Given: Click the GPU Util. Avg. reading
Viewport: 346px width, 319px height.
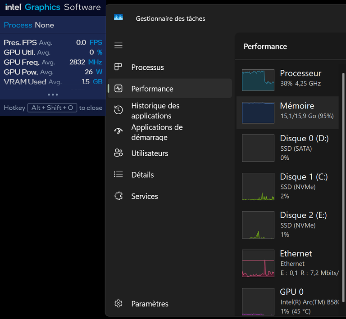Looking at the screenshot, I should 53,52.
